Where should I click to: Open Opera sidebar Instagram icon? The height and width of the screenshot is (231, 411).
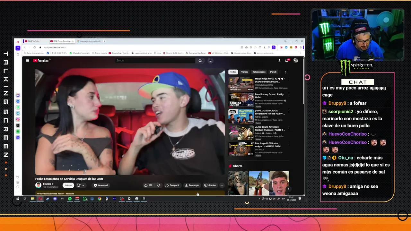18,119
